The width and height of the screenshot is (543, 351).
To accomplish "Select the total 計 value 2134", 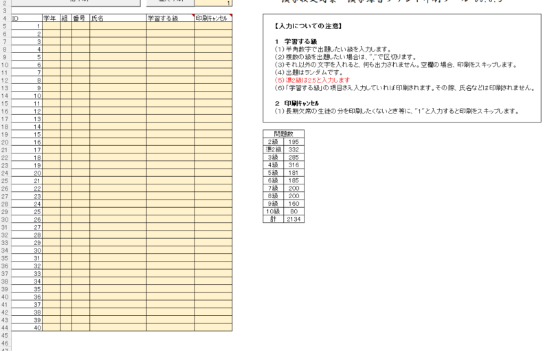I will (293, 219).
